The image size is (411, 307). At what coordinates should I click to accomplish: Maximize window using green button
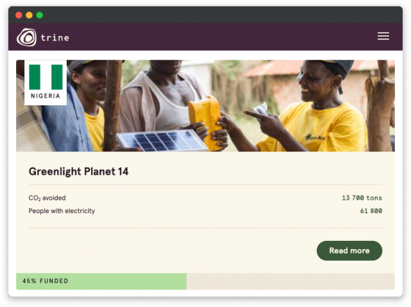pyautogui.click(x=40, y=15)
